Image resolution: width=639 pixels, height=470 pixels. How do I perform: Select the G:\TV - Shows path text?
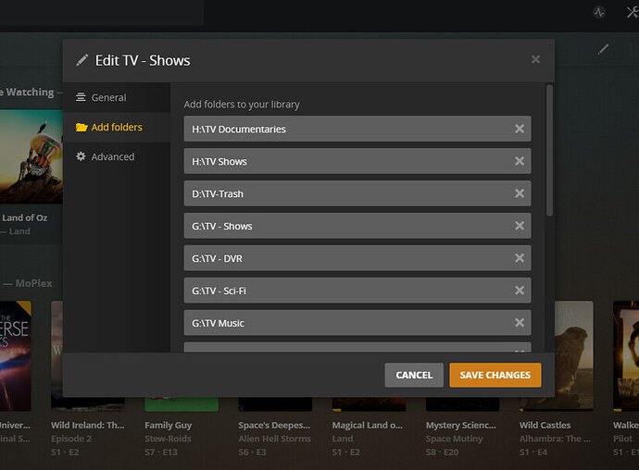(222, 226)
